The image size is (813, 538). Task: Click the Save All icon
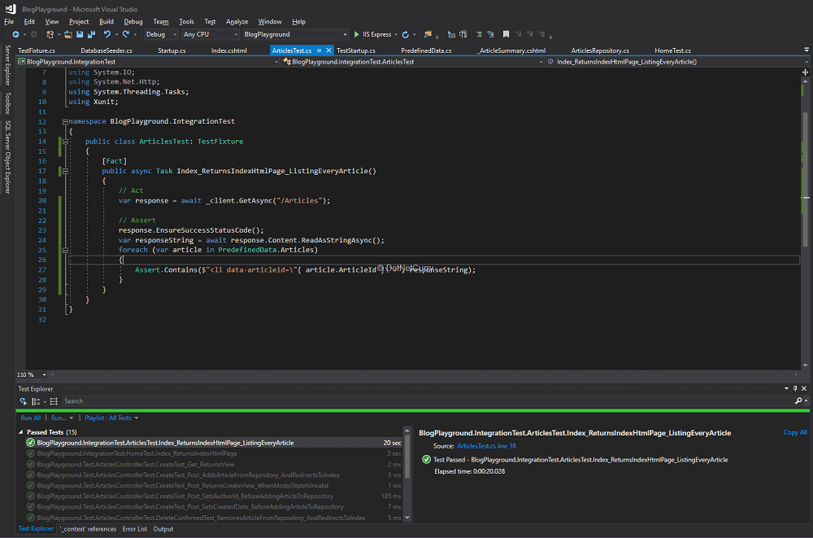tap(91, 34)
